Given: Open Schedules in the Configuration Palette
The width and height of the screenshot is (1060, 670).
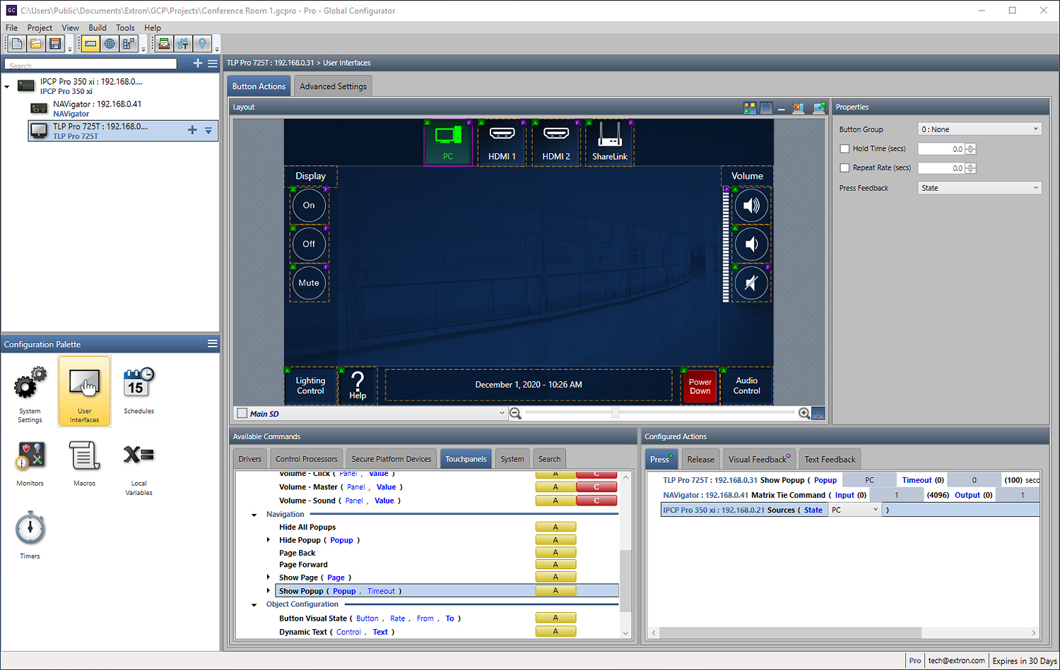Looking at the screenshot, I should (139, 390).
